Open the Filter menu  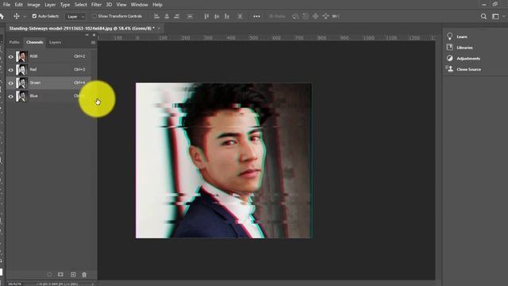(x=96, y=5)
